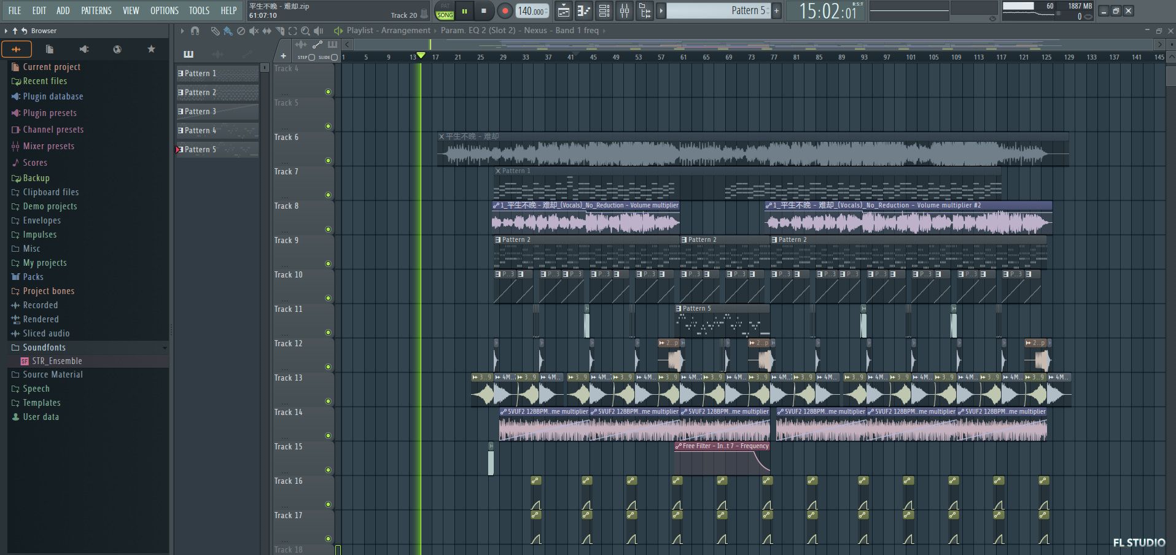The width and height of the screenshot is (1176, 555).
Task: Toggle the SLIDE mode switch
Action: (334, 57)
